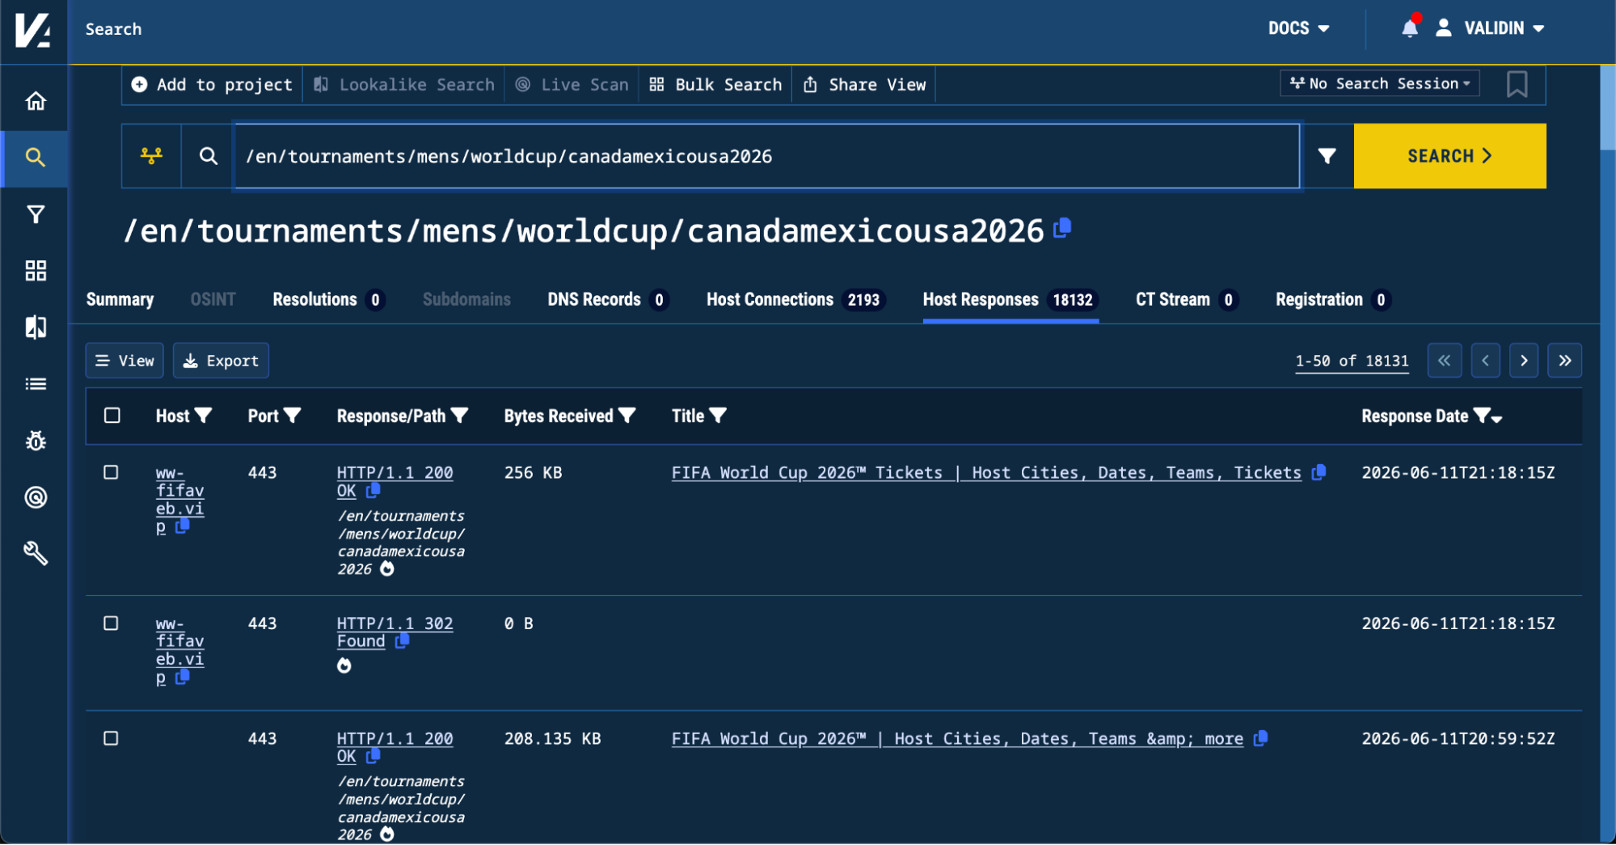Click fire icon under 302 Found
Image resolution: width=1616 pixels, height=845 pixels.
click(x=344, y=665)
